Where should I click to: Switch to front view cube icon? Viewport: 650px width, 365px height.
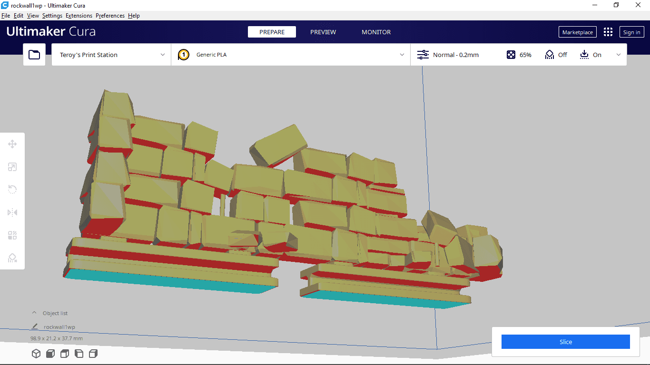point(50,354)
